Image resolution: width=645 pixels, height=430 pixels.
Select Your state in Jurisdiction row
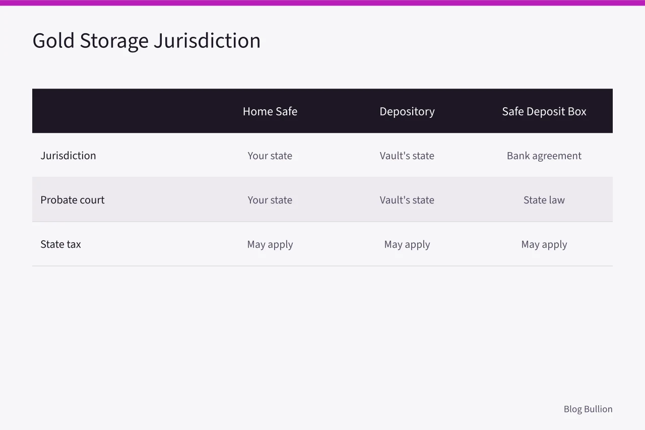(270, 156)
